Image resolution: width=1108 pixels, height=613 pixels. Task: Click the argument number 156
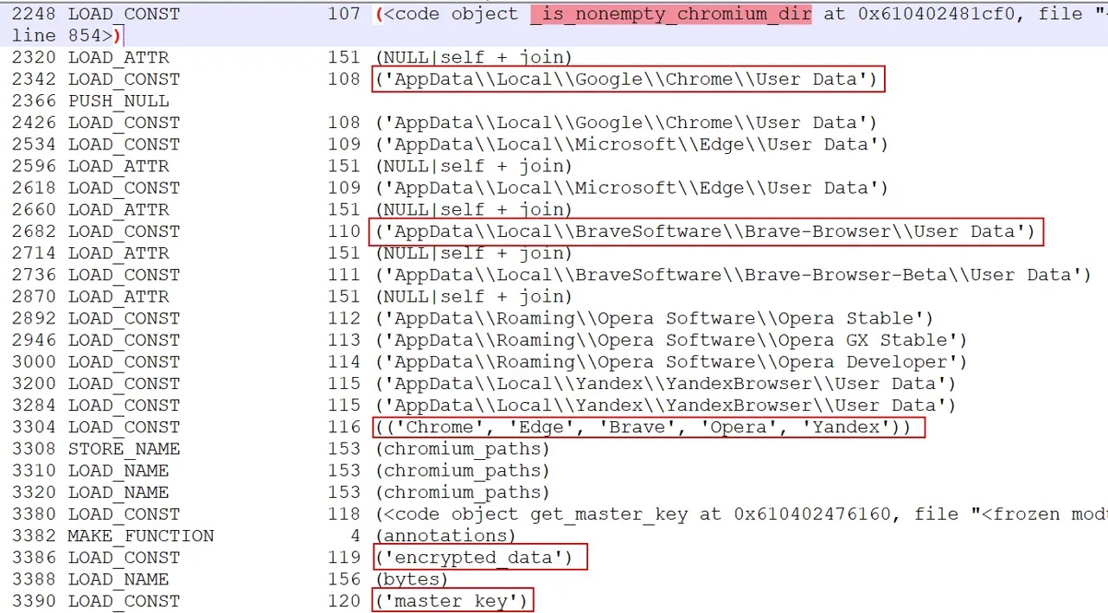point(344,579)
